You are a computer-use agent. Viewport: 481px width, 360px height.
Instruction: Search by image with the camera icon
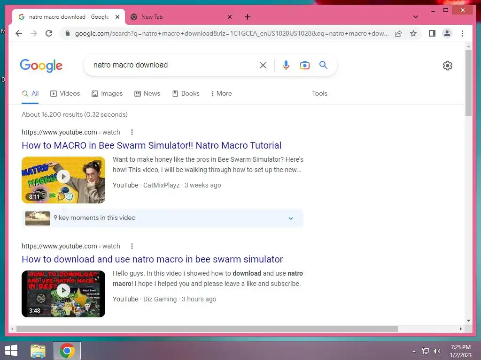click(x=304, y=65)
